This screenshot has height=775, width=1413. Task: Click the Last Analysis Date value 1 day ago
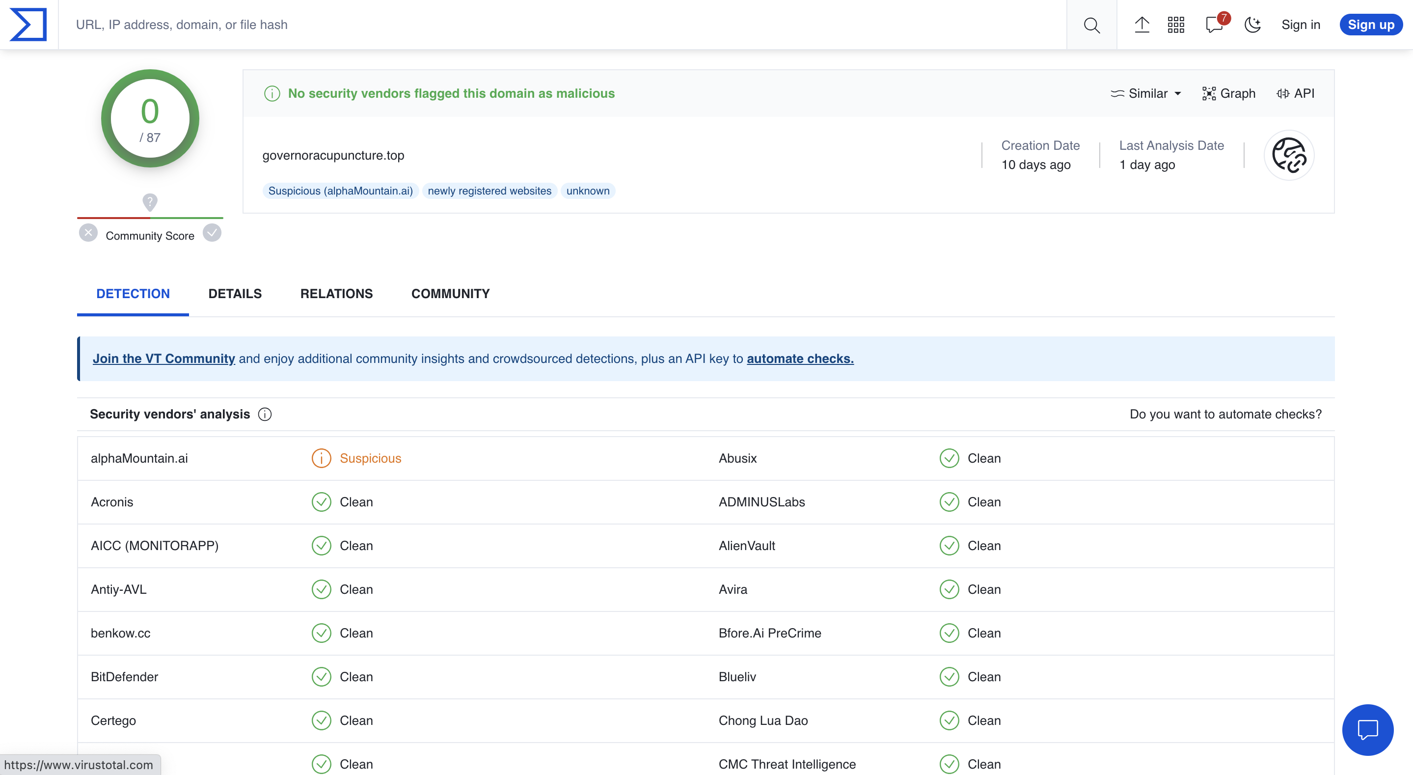coord(1147,165)
